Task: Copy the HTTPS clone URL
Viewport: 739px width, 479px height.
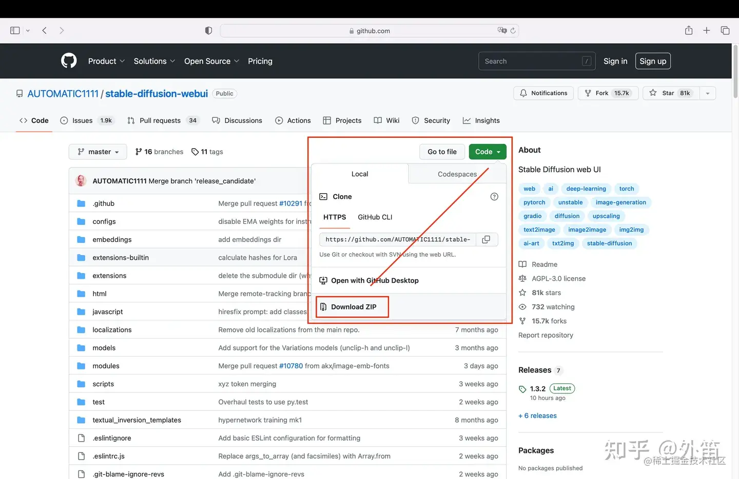Action: click(x=487, y=239)
